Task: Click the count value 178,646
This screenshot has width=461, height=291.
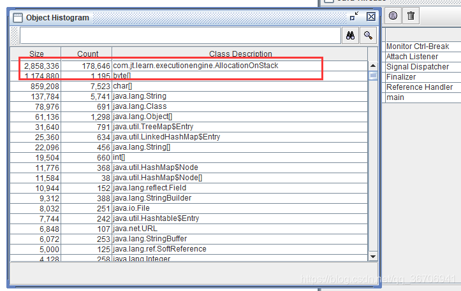Action: point(96,66)
